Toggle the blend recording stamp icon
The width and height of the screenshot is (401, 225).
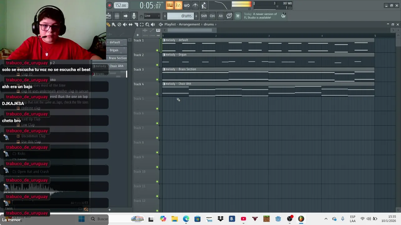click(x=203, y=5)
